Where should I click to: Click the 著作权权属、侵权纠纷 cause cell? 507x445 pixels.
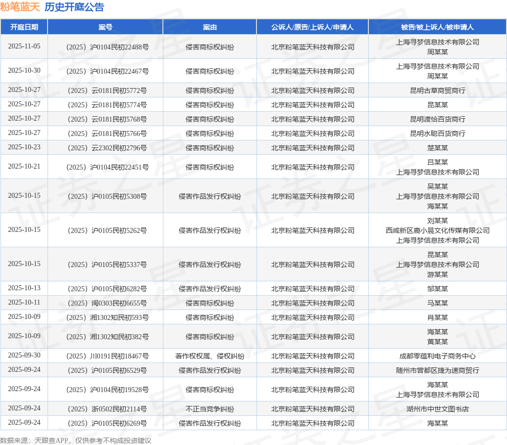tap(210, 356)
